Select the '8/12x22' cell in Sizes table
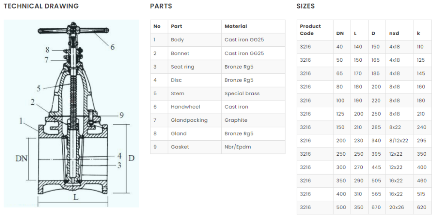Viewport: 439px width, 217px height. coord(399,141)
